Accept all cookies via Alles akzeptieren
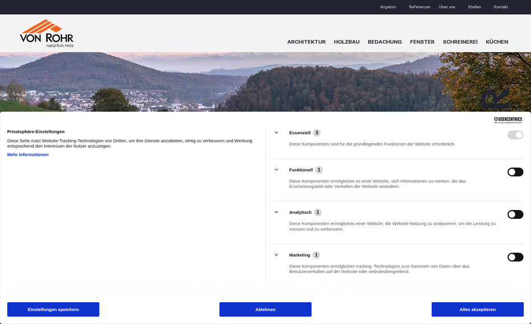Screen dimensions: 531x324 point(478,309)
